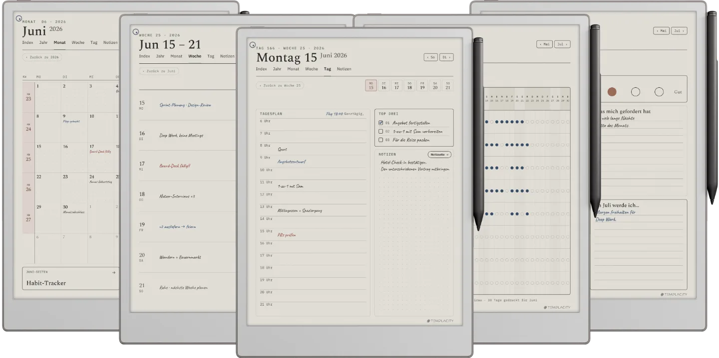Screen dimensions: 719x358
Task: Tap the circle home icon on the week planner
Action: click(136, 32)
